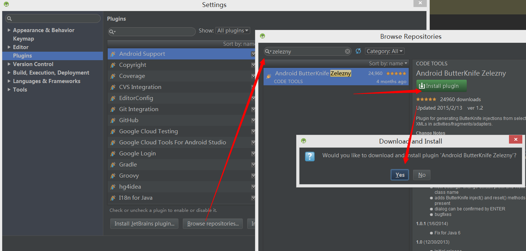Click the Google Cloud Tools plugin icon

click(113, 142)
